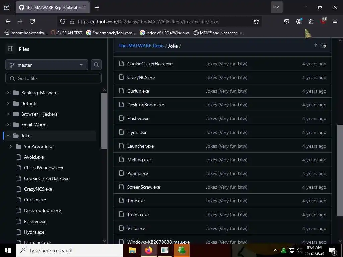Select DesktopBoom.exe in the sidebar tree
343x257 pixels.
43,210
